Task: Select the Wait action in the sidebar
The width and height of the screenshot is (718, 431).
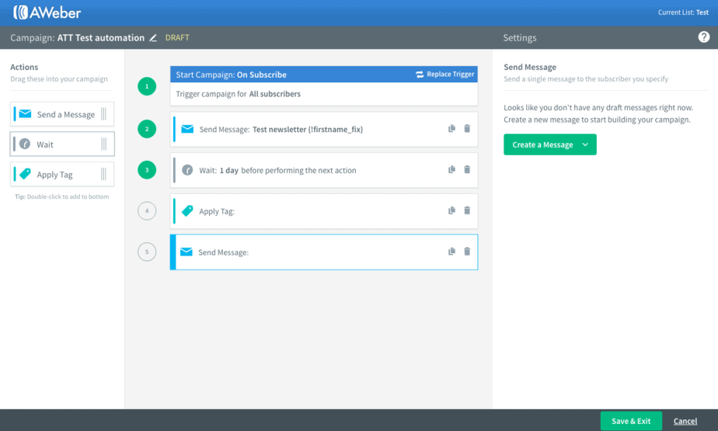Action: tap(63, 144)
